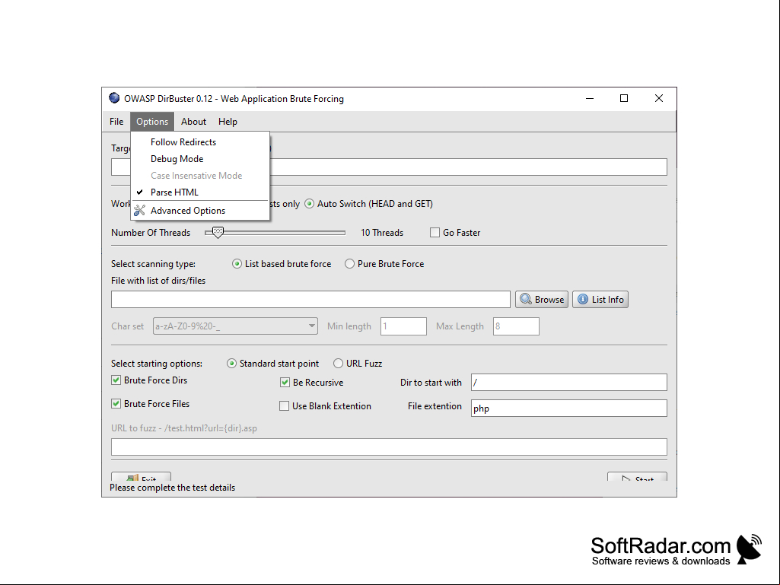
Task: Toggle Debug Mode in Options menu
Action: [200, 159]
